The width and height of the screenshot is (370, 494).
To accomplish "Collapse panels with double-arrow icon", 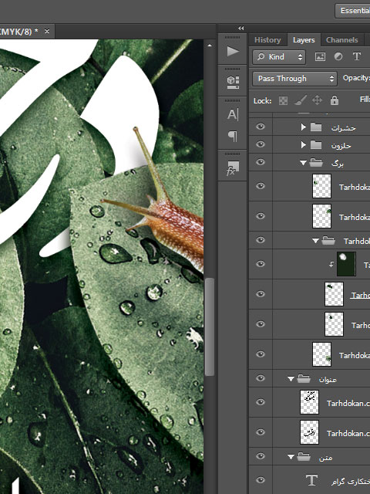I will tap(241, 29).
